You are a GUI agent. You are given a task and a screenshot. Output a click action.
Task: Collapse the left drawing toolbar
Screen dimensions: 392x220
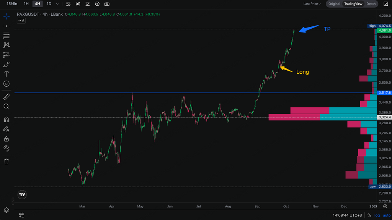[x=13, y=201]
